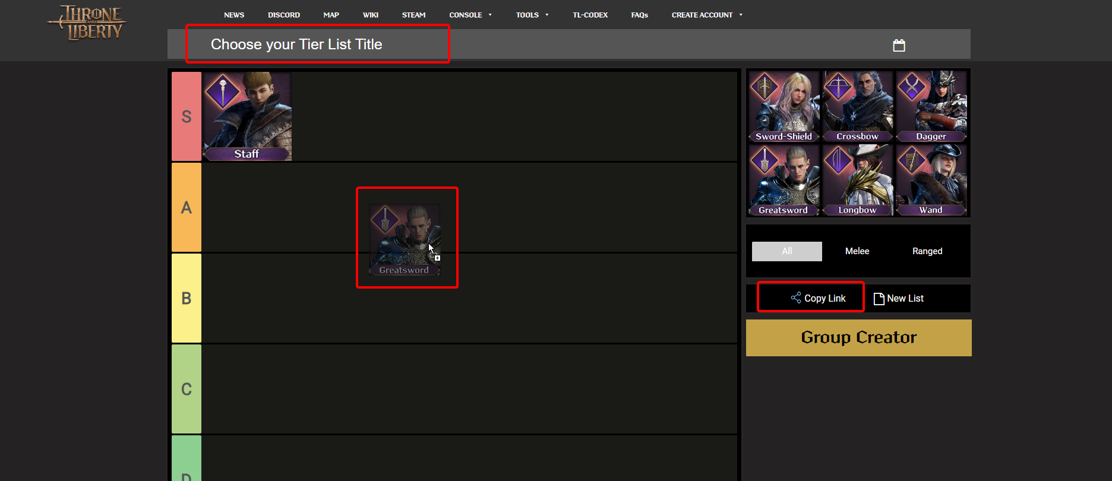Click the green C tier label
The image size is (1112, 481).
pos(187,389)
